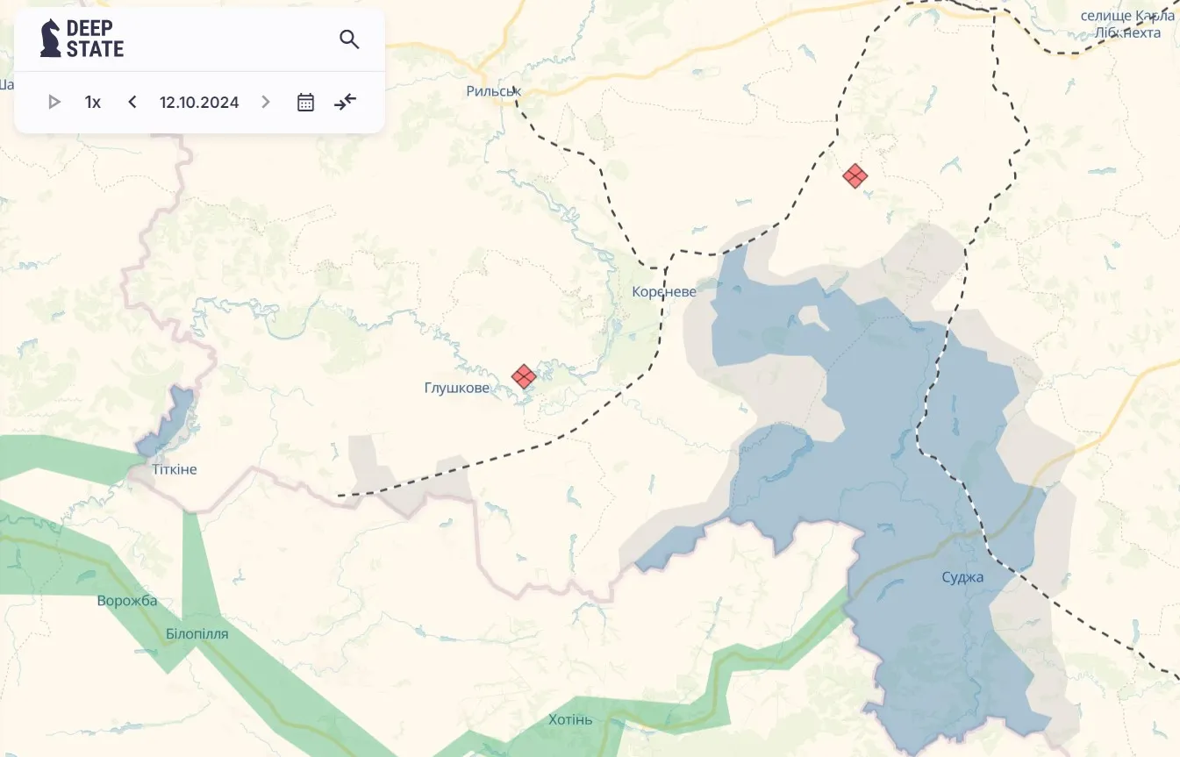The height and width of the screenshot is (757, 1180).
Task: Click the Тіткіне town label
Action: (x=175, y=469)
